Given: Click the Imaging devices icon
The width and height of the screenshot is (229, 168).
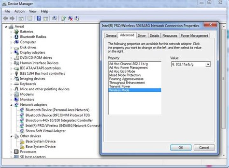Looking at the screenshot, I should (16, 79).
